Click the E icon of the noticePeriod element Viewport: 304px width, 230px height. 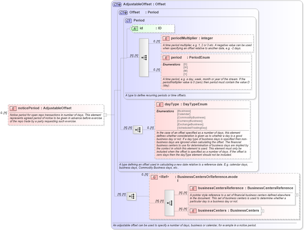click(13, 108)
